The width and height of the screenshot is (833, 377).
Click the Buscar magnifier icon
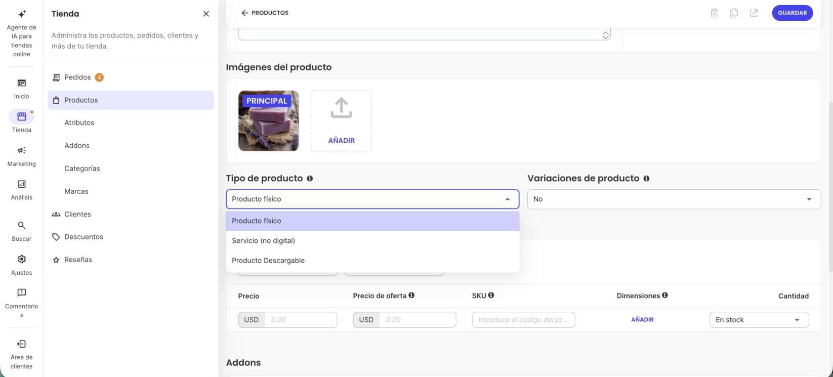tap(22, 226)
